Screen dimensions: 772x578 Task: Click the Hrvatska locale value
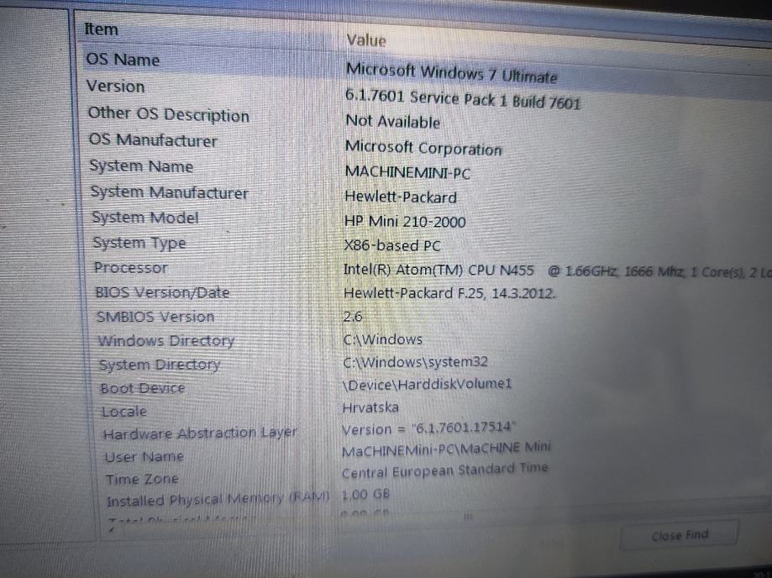pyautogui.click(x=370, y=407)
